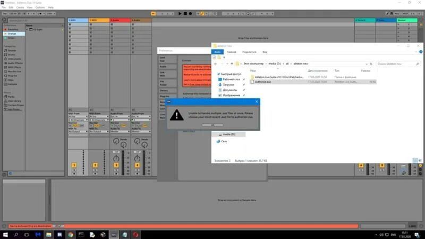Open the Instruments category icon

tap(5, 59)
